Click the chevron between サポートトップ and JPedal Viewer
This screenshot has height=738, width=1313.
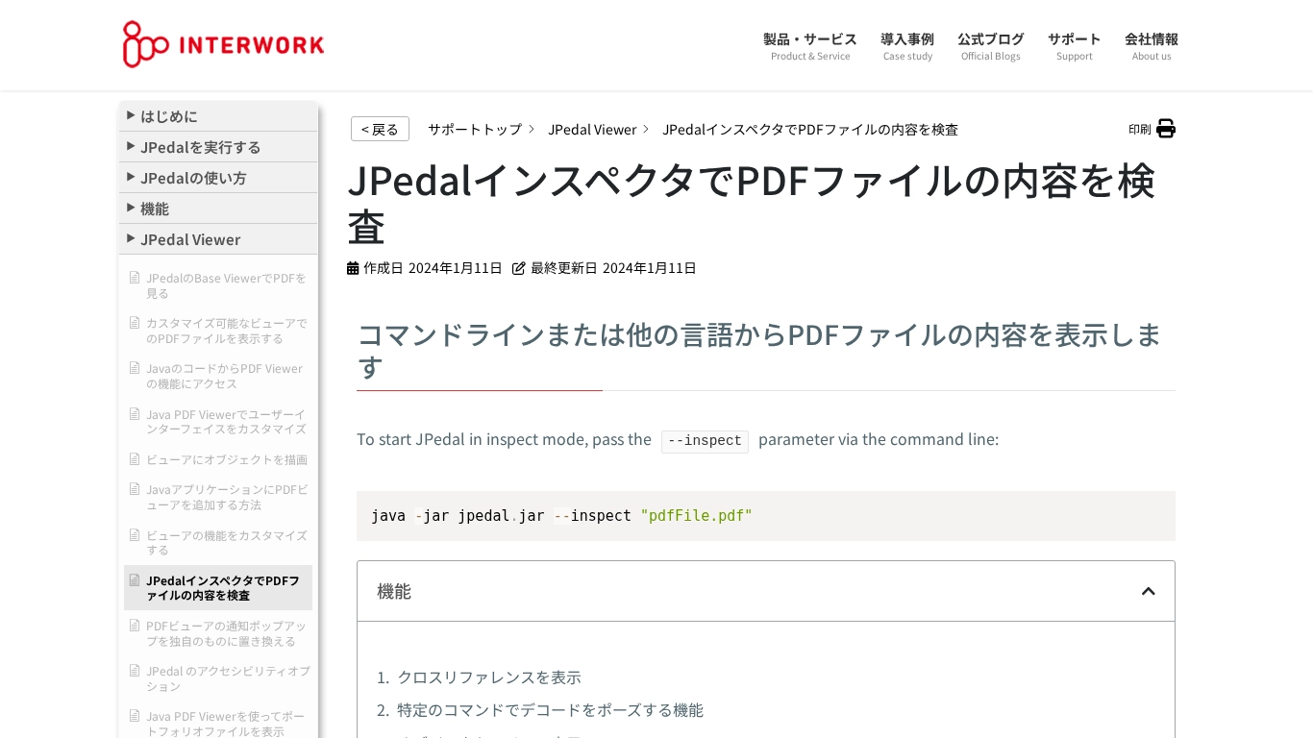point(532,129)
